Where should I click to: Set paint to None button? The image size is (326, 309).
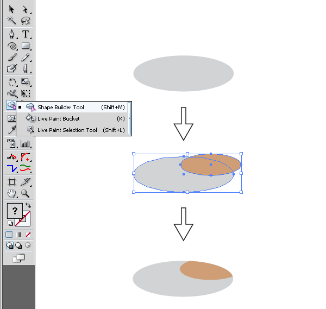(28, 235)
